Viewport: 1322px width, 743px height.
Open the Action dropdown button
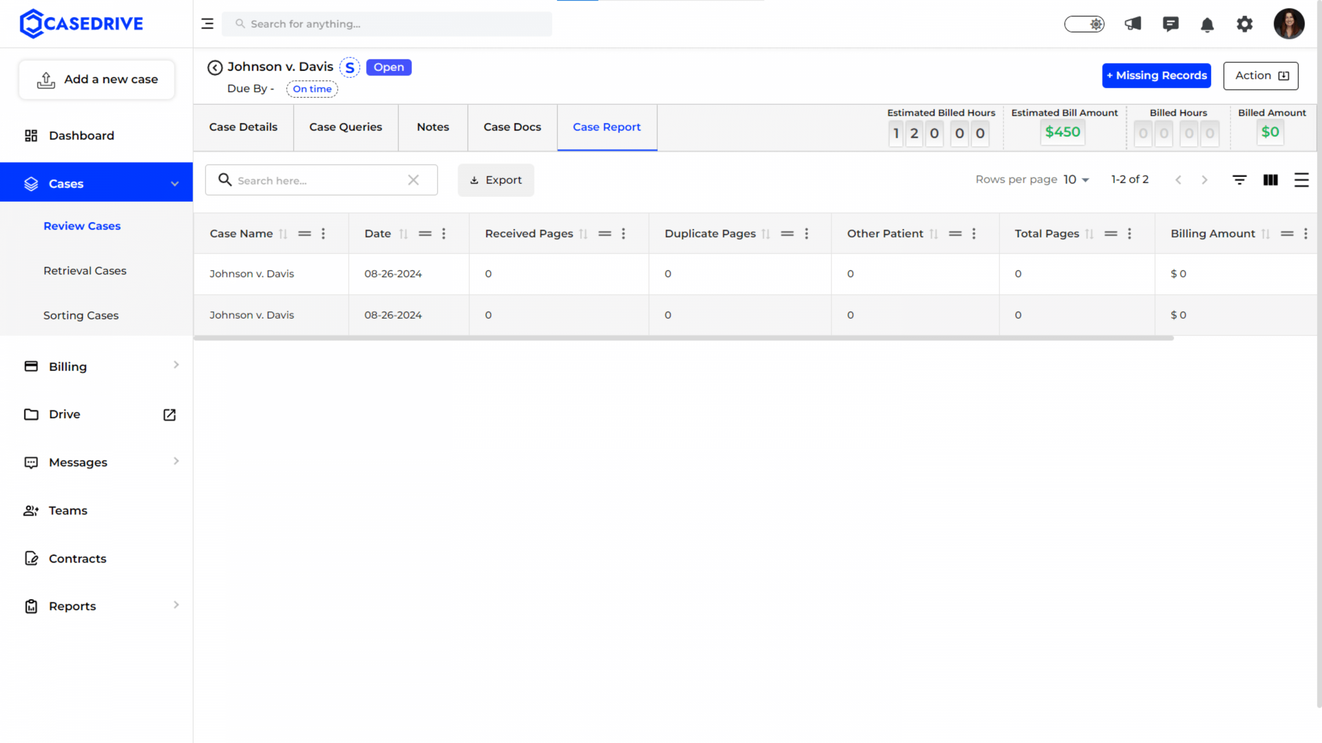click(x=1260, y=76)
